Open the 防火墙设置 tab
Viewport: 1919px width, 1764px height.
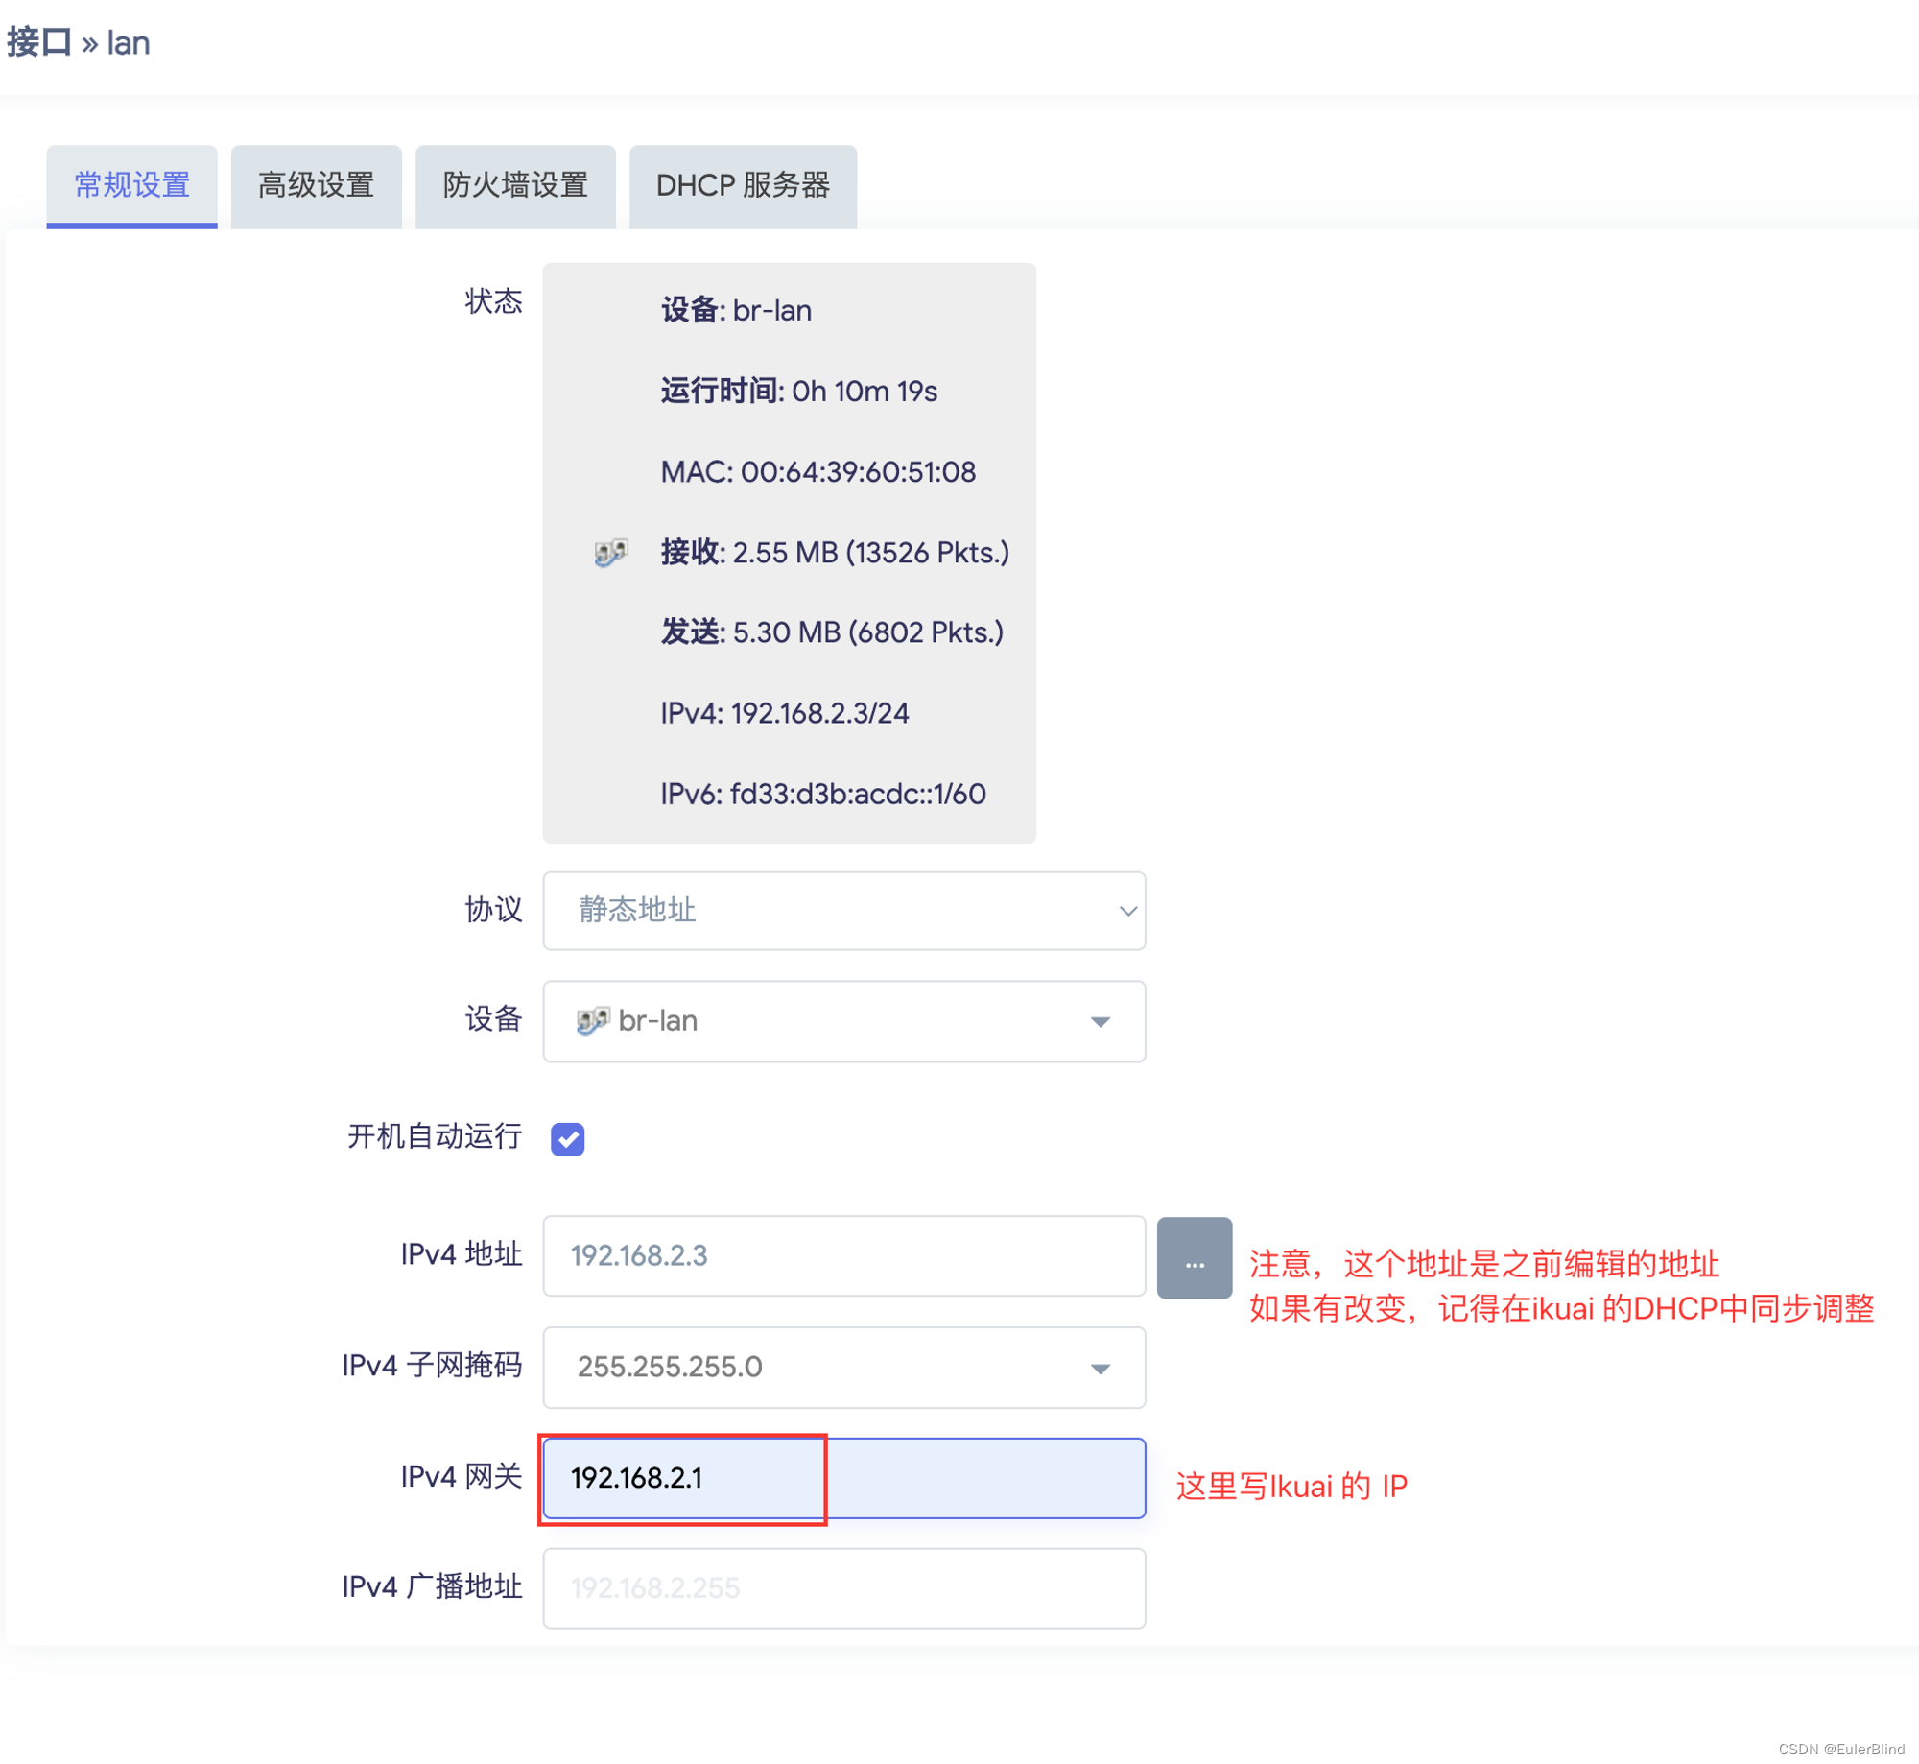coord(515,186)
